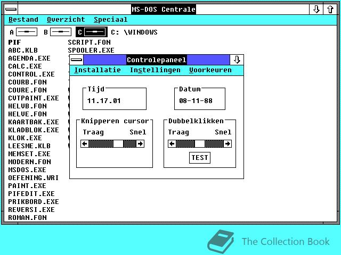341x255 pixels.
Task: Select drive B icon
Action: pos(58,32)
